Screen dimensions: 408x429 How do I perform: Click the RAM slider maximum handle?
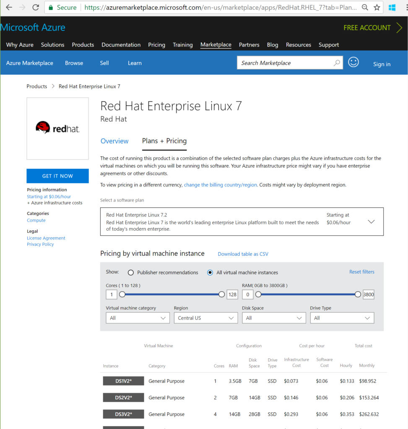[x=358, y=295]
